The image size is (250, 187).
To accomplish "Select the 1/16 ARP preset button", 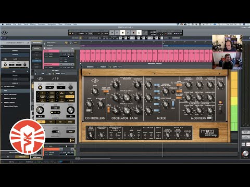I will (41, 122).
